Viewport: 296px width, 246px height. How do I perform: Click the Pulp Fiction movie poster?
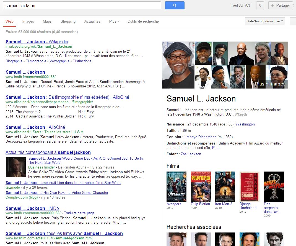tap(201, 187)
